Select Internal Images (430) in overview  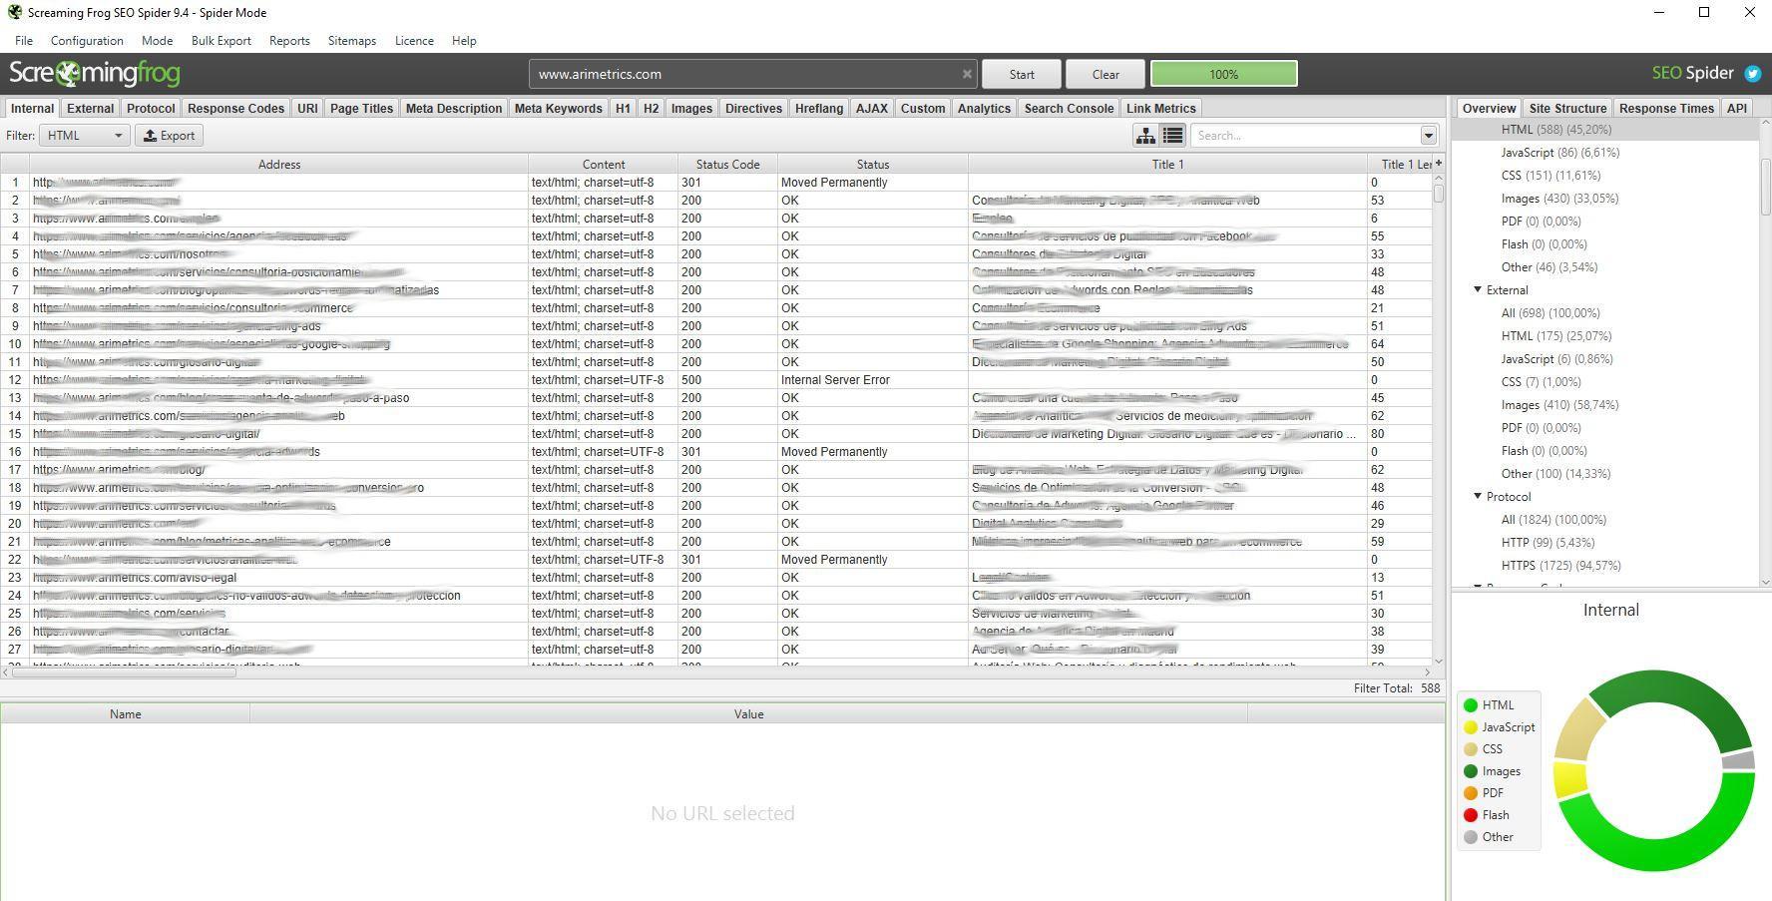coord(1559,199)
